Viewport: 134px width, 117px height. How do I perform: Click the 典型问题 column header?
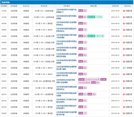(93, 6)
